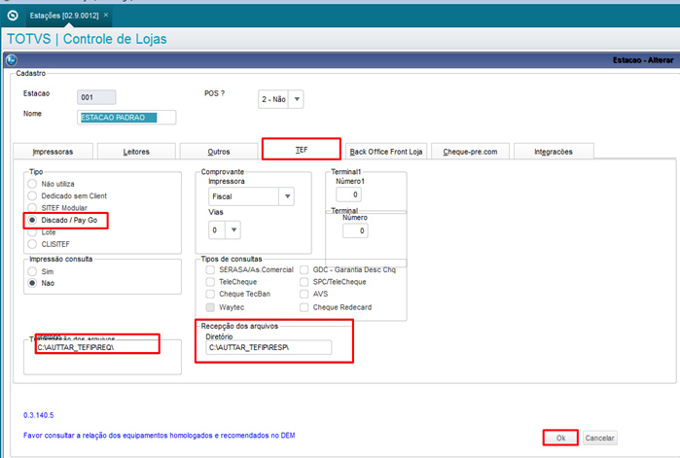Switch to the Outros tab
The width and height of the screenshot is (680, 458).
219,152
